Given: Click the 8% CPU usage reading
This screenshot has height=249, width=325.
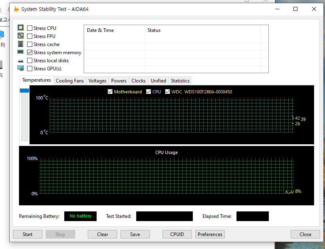Looking at the screenshot, I should pos(298,191).
